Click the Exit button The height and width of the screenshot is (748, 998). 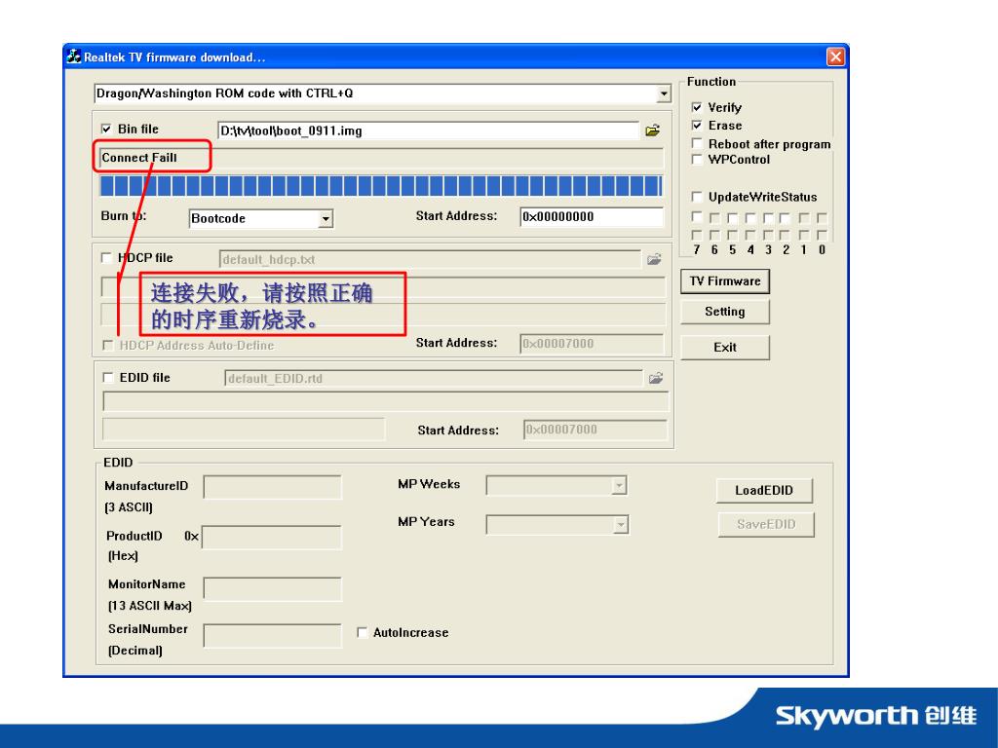pos(725,348)
